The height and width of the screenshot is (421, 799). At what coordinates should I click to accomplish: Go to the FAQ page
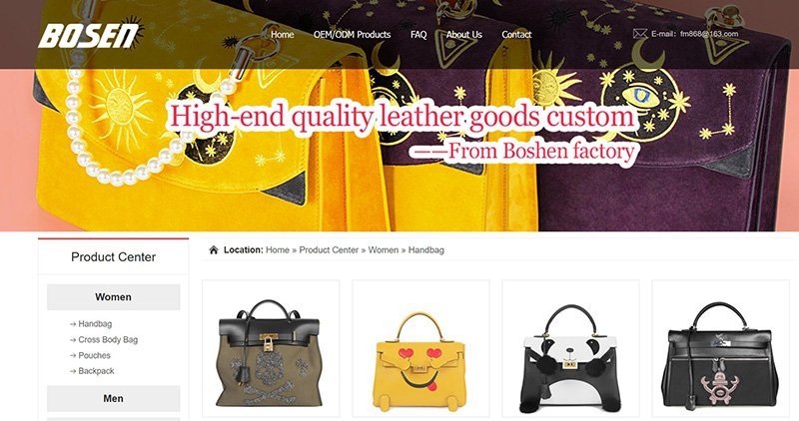[x=418, y=35]
